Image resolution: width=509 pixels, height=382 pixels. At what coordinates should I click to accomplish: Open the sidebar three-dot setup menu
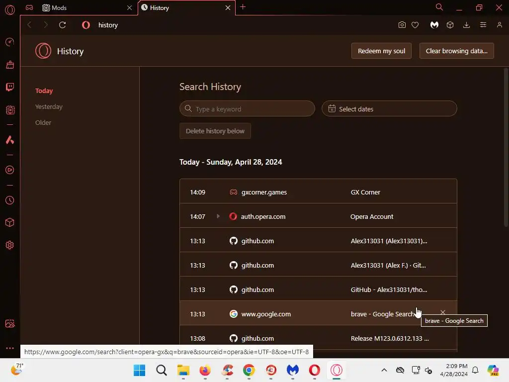tap(10, 348)
